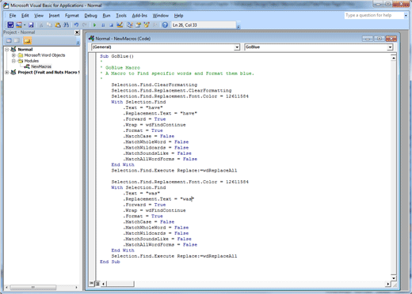Click the Redo toolbar arrow

click(85, 25)
